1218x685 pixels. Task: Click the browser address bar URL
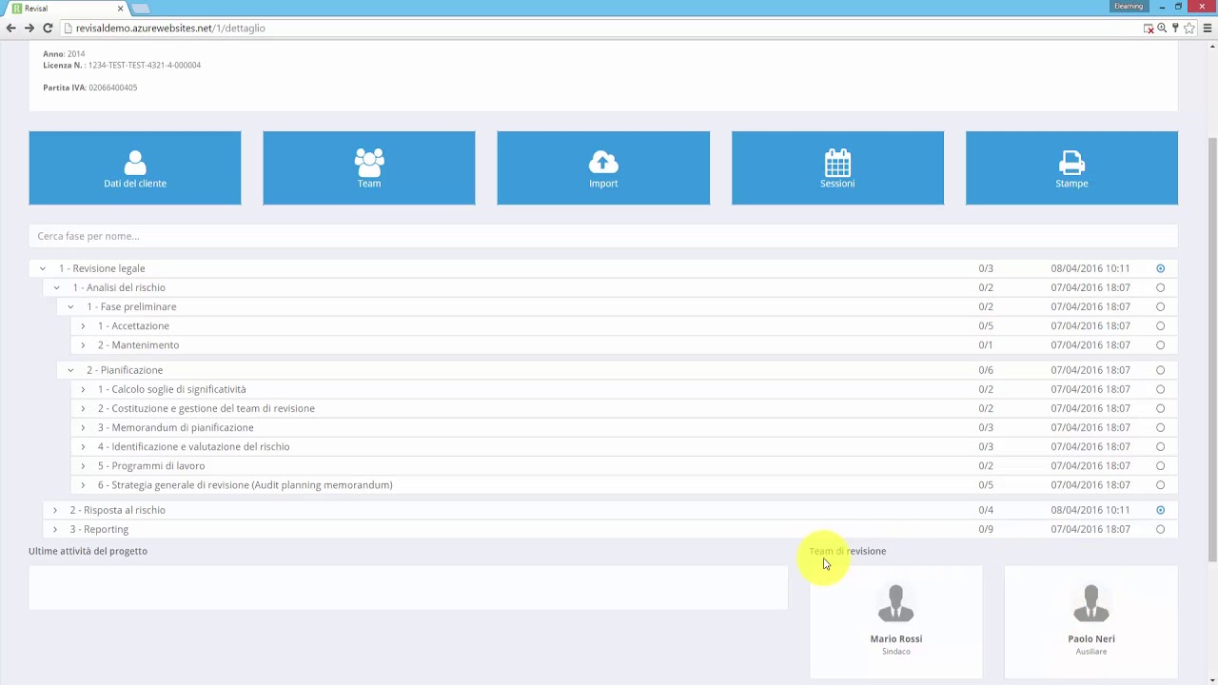(170, 29)
